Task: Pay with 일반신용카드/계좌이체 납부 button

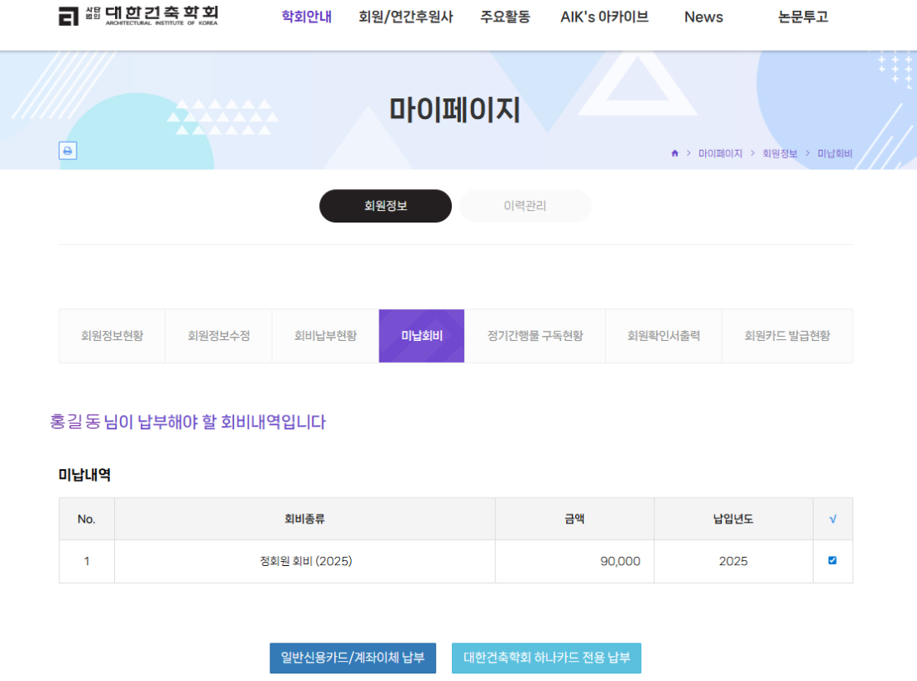Action: pos(353,658)
